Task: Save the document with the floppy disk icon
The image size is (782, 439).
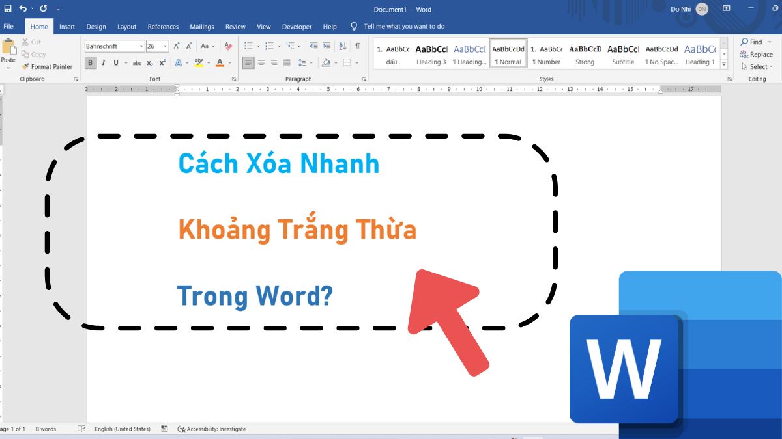Action: (x=8, y=9)
